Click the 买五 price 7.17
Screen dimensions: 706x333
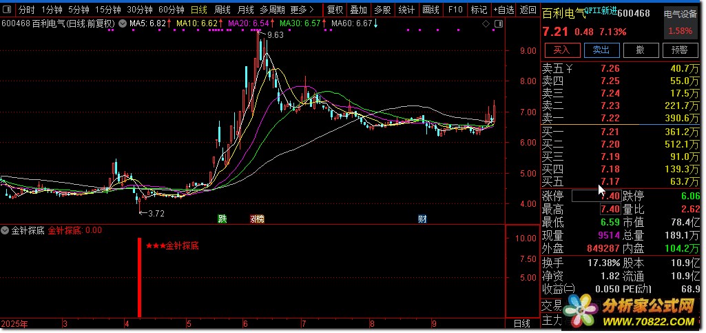pos(610,182)
